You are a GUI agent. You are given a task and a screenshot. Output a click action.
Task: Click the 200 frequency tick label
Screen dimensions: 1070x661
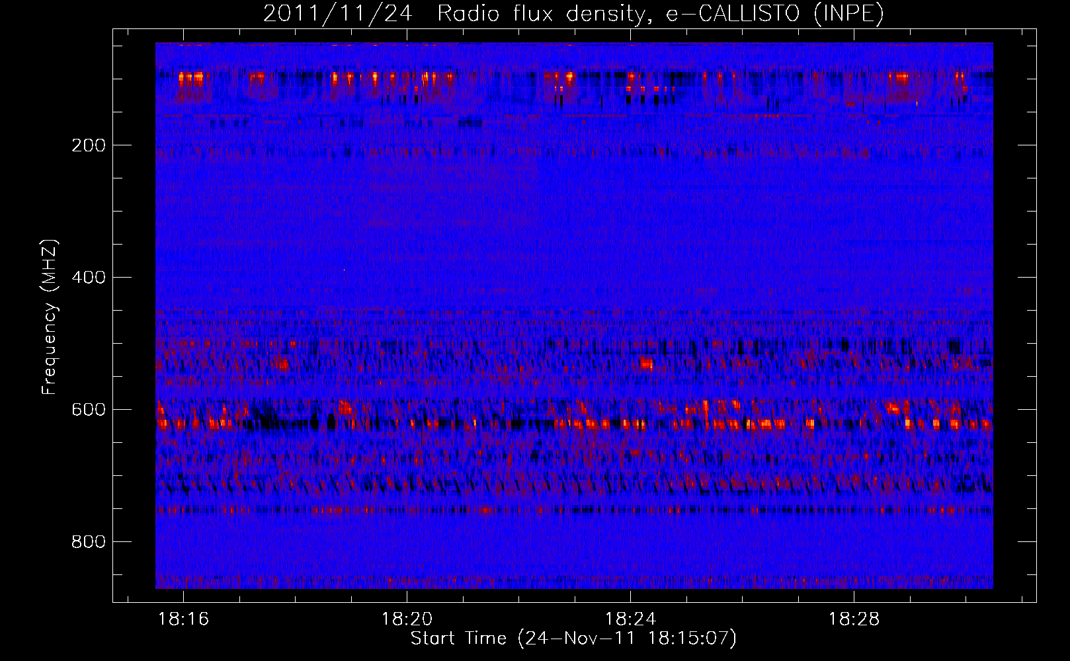[88, 145]
